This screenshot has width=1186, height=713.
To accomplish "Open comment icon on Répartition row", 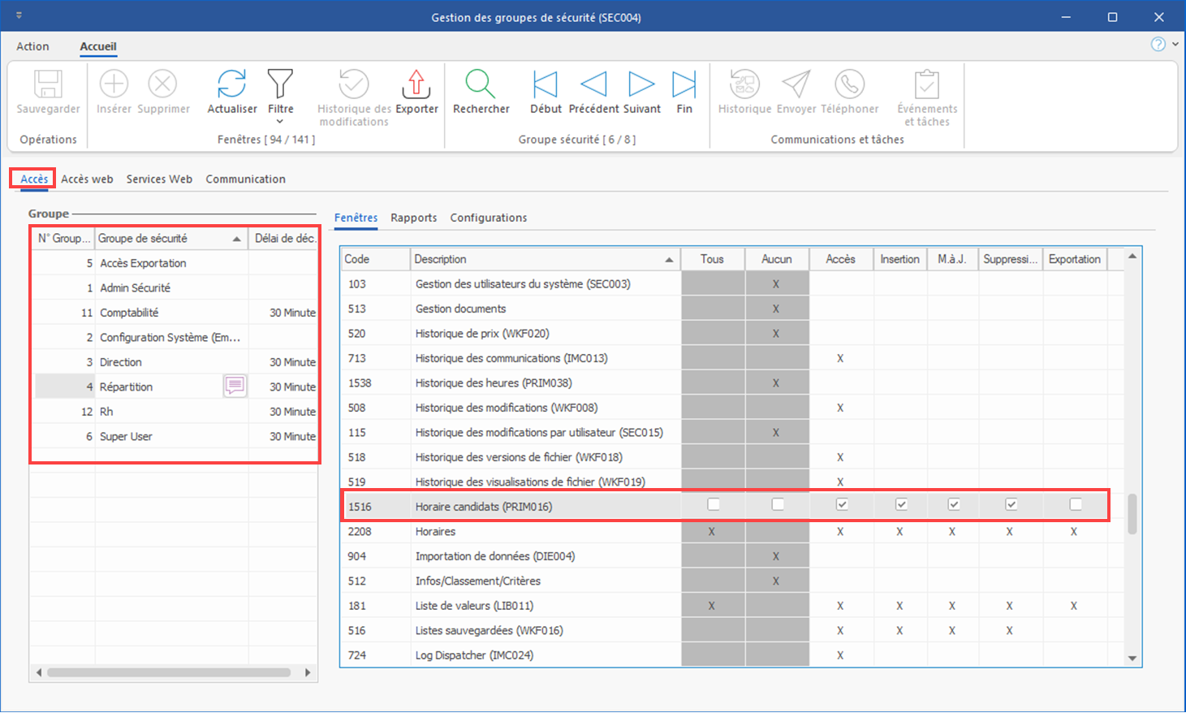I will tap(235, 386).
